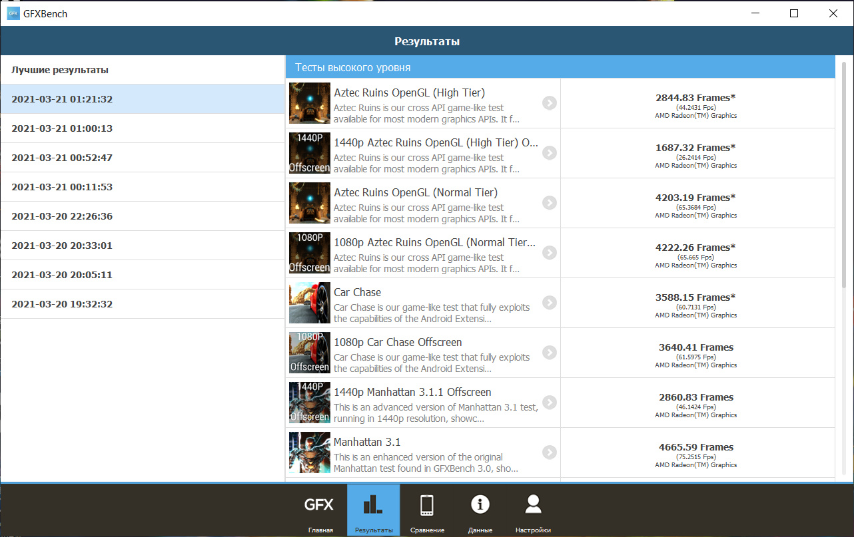Go to the Данные info tab
Screen dimensions: 854x537
click(x=480, y=510)
